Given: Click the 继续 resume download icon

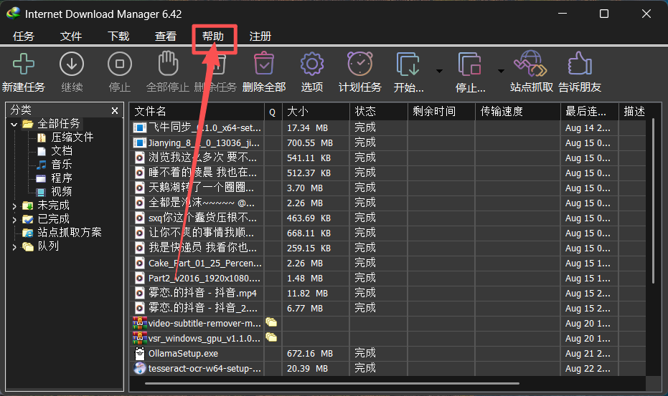Looking at the screenshot, I should tap(72, 64).
